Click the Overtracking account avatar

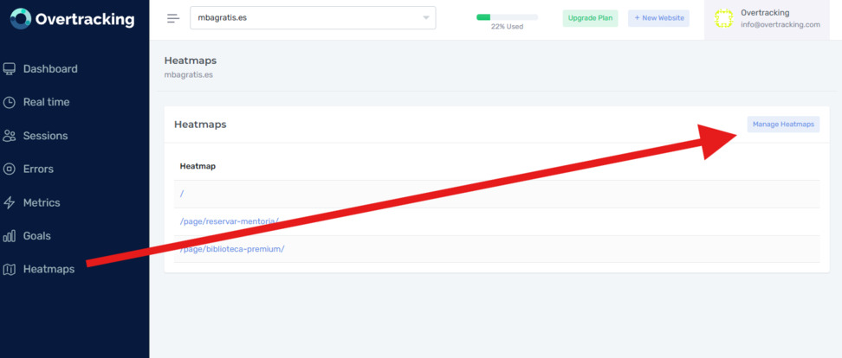point(723,19)
